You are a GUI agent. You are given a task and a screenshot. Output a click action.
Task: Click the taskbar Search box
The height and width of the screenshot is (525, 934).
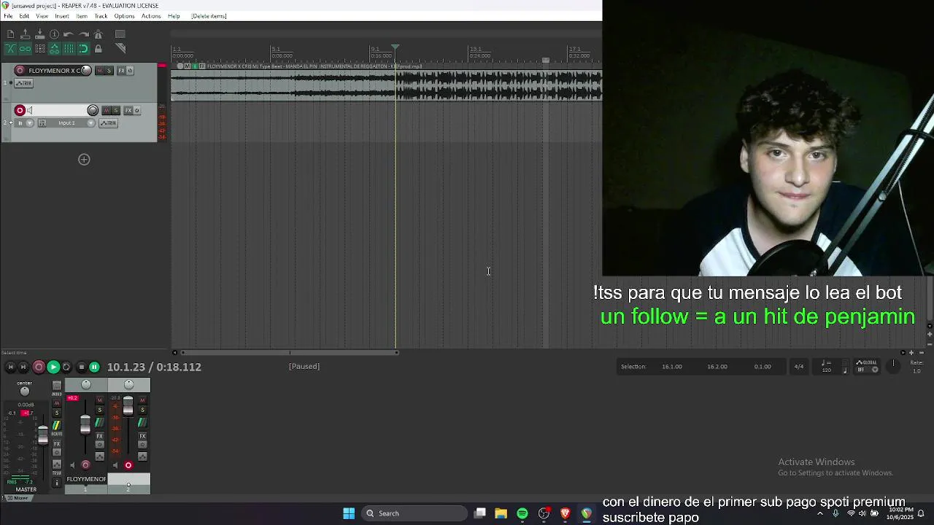pyautogui.click(x=414, y=513)
